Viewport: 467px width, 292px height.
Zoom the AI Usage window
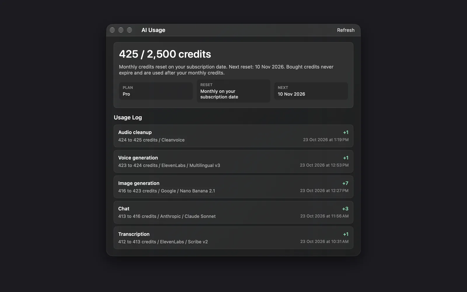130,30
